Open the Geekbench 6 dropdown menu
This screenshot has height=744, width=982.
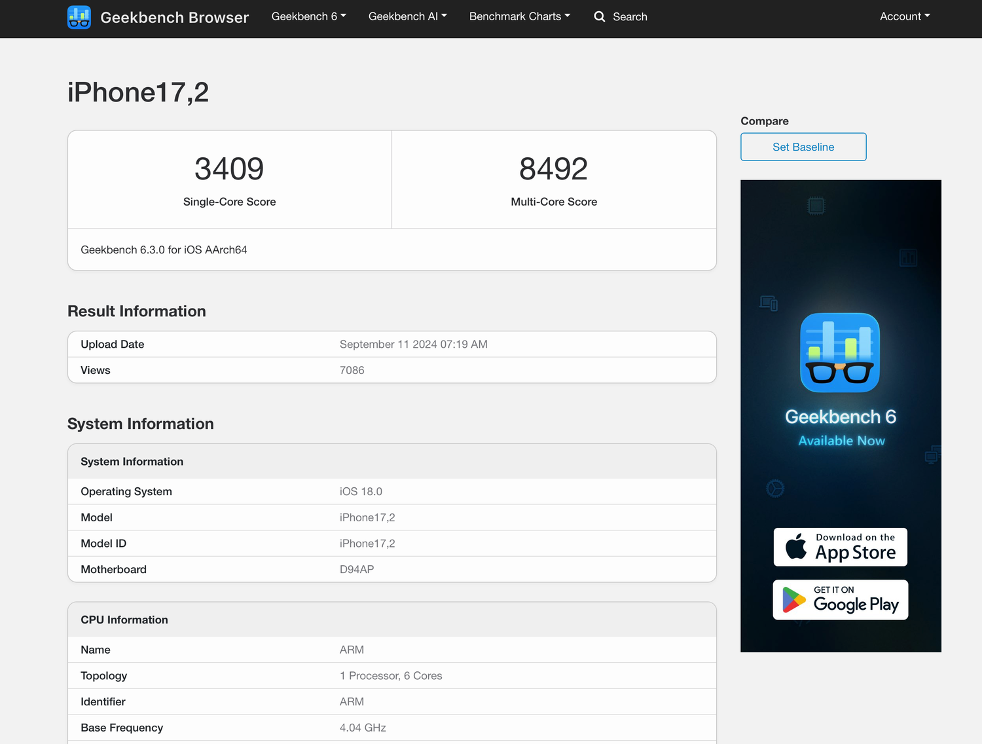[x=309, y=16]
